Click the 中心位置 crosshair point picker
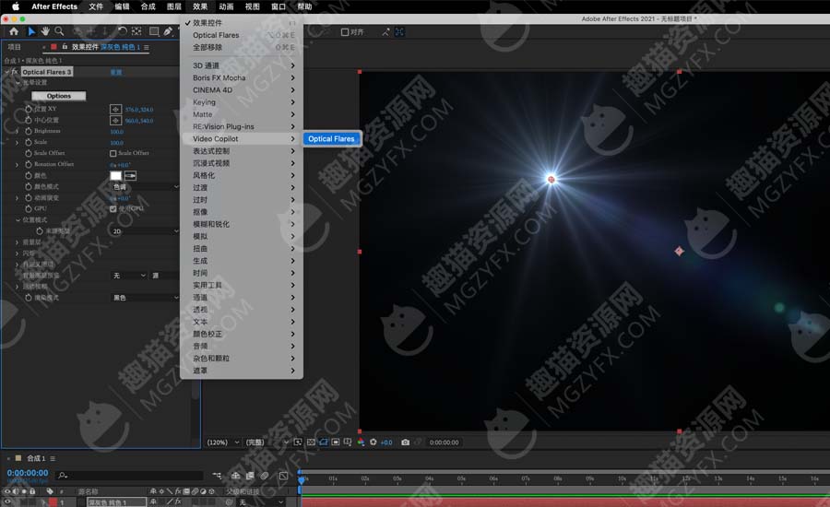 tap(115, 121)
